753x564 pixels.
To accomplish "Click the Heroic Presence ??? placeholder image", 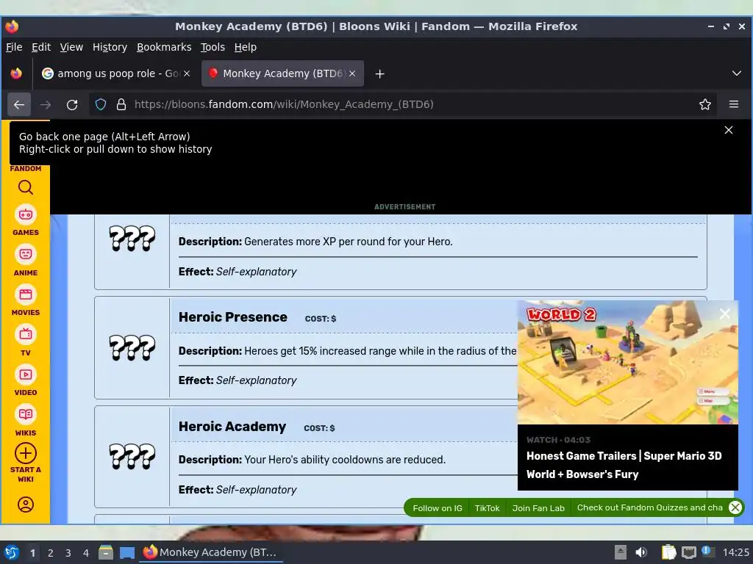I will (132, 347).
